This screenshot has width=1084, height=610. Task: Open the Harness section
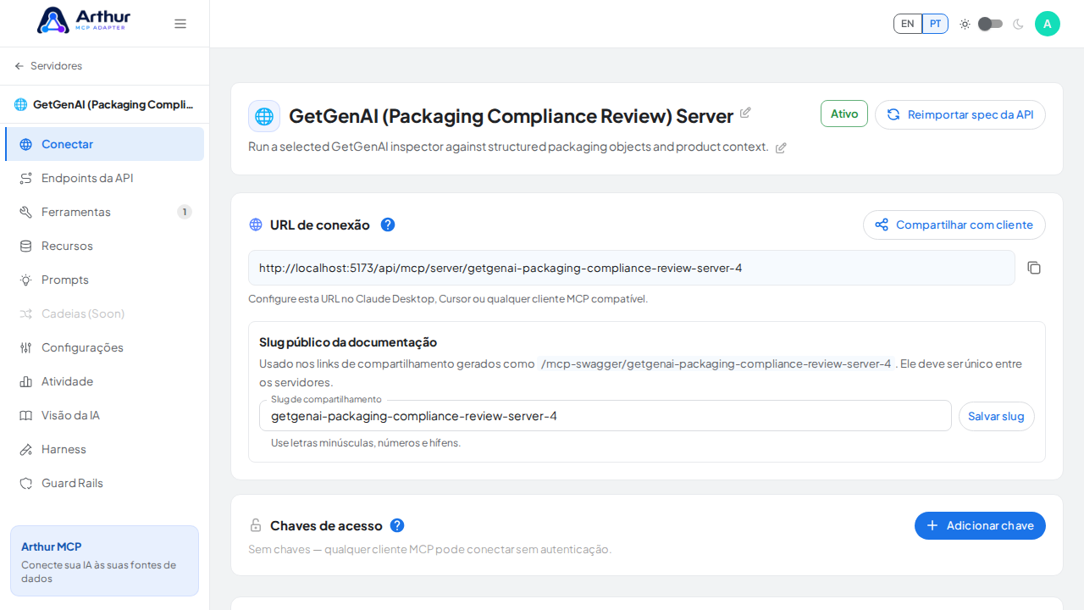tap(105, 449)
